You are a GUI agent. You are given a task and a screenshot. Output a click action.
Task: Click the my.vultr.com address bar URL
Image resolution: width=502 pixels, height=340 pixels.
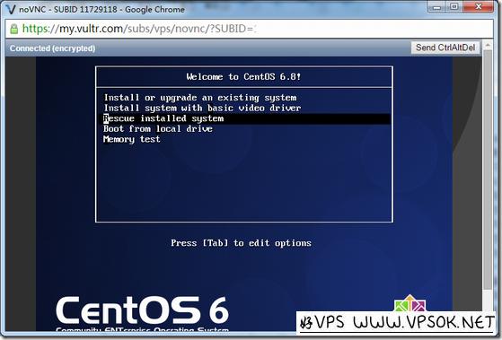(138, 29)
